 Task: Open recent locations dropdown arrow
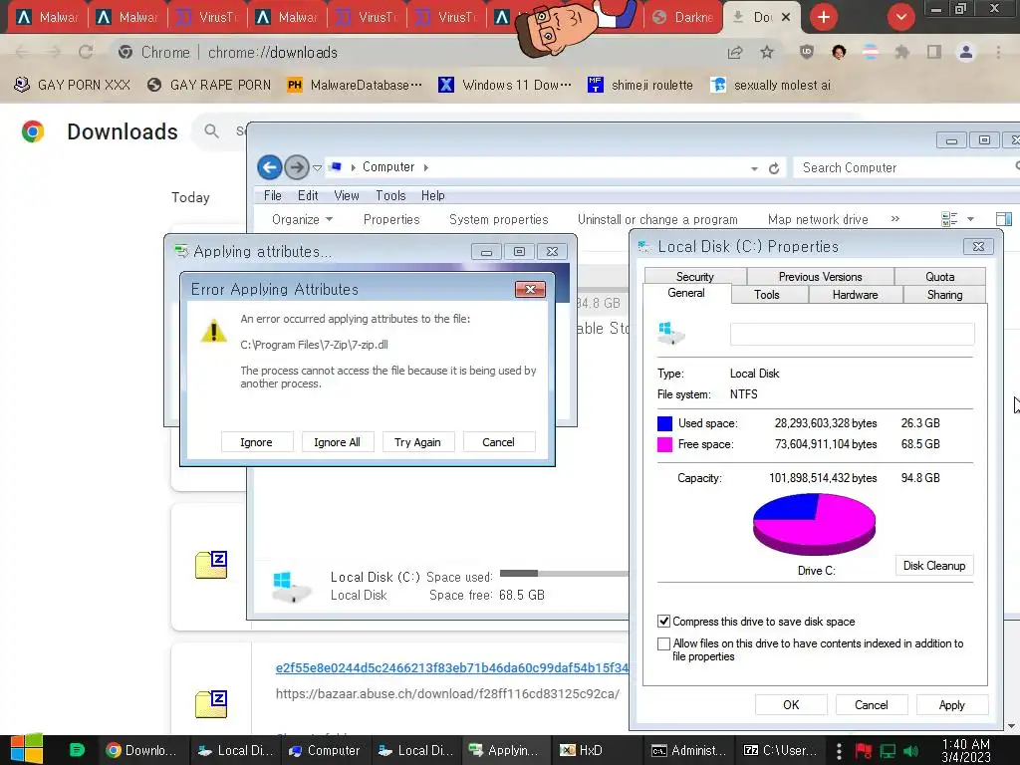click(317, 167)
